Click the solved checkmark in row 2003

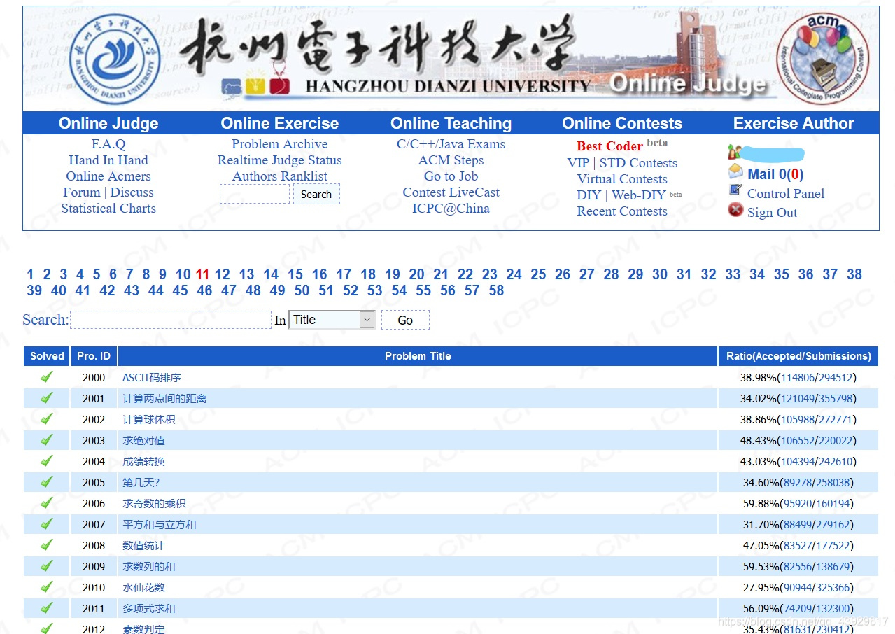pos(47,440)
